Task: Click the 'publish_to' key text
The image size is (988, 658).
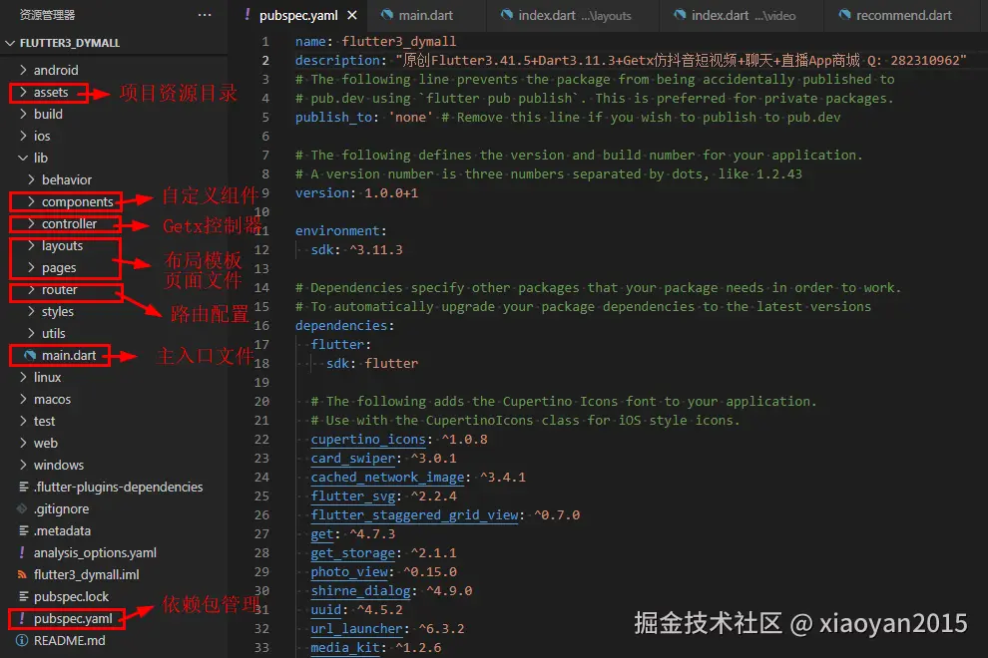Action: point(333,117)
